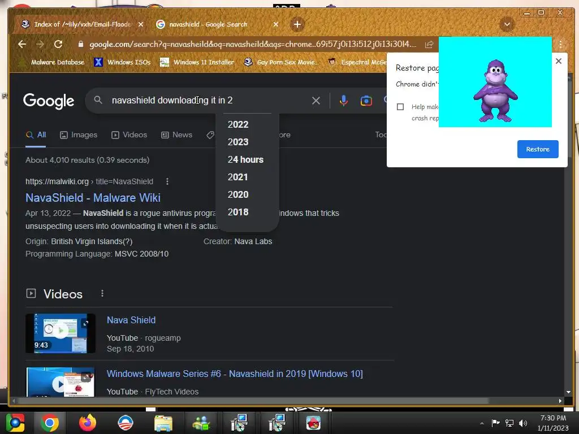Reload the page with the refresh icon

58,44
